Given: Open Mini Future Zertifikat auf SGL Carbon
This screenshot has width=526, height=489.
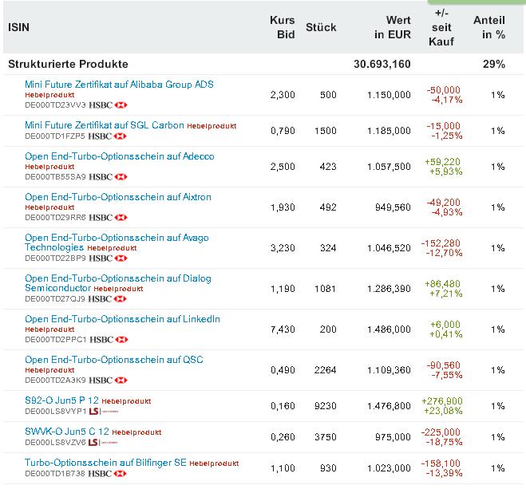Looking at the screenshot, I should pos(105,125).
